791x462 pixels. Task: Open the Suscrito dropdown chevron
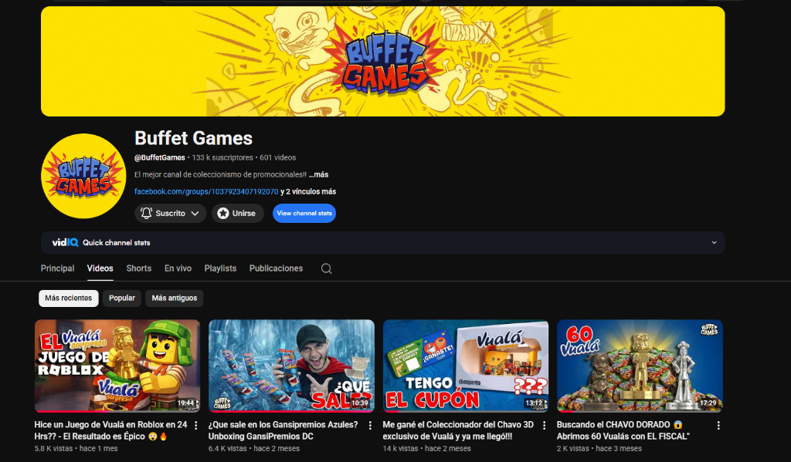click(x=195, y=214)
